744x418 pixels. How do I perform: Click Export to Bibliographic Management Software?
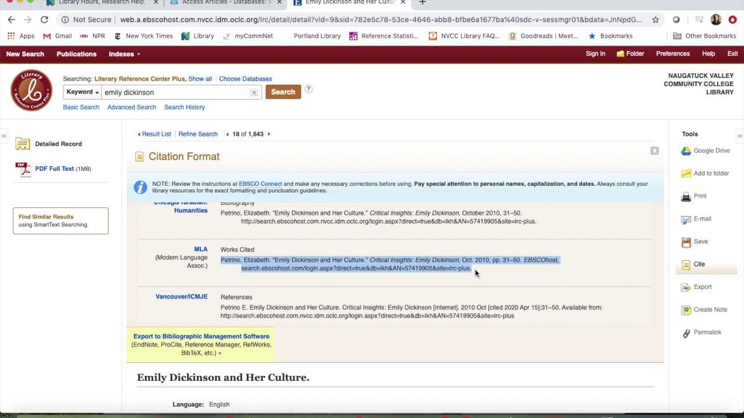coord(201,336)
